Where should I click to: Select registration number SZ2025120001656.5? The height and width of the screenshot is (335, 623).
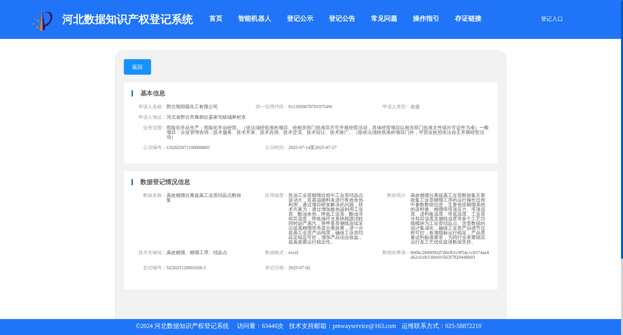(x=186, y=268)
